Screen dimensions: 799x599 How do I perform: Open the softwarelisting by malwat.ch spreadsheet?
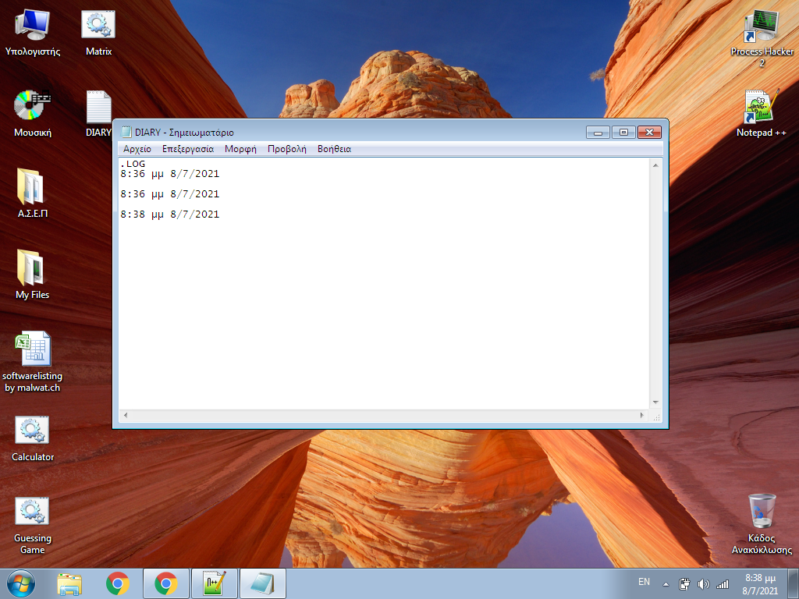(32, 347)
